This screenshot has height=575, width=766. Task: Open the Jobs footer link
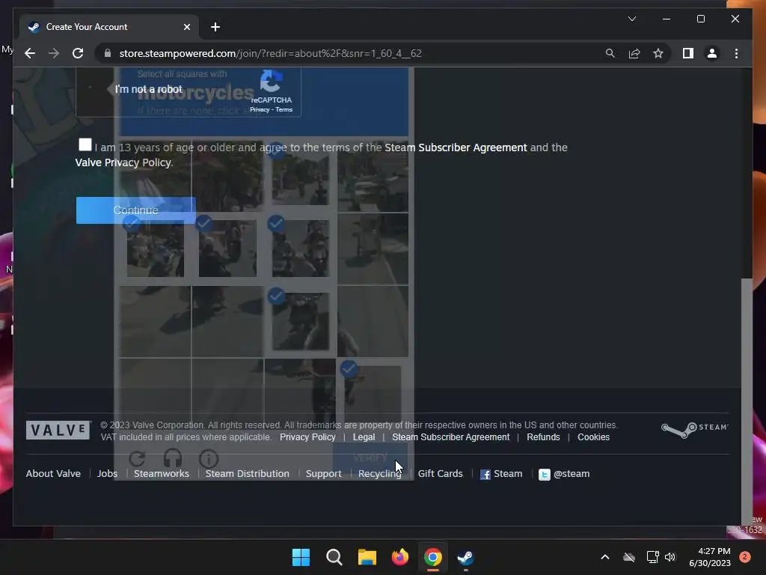[x=107, y=474]
